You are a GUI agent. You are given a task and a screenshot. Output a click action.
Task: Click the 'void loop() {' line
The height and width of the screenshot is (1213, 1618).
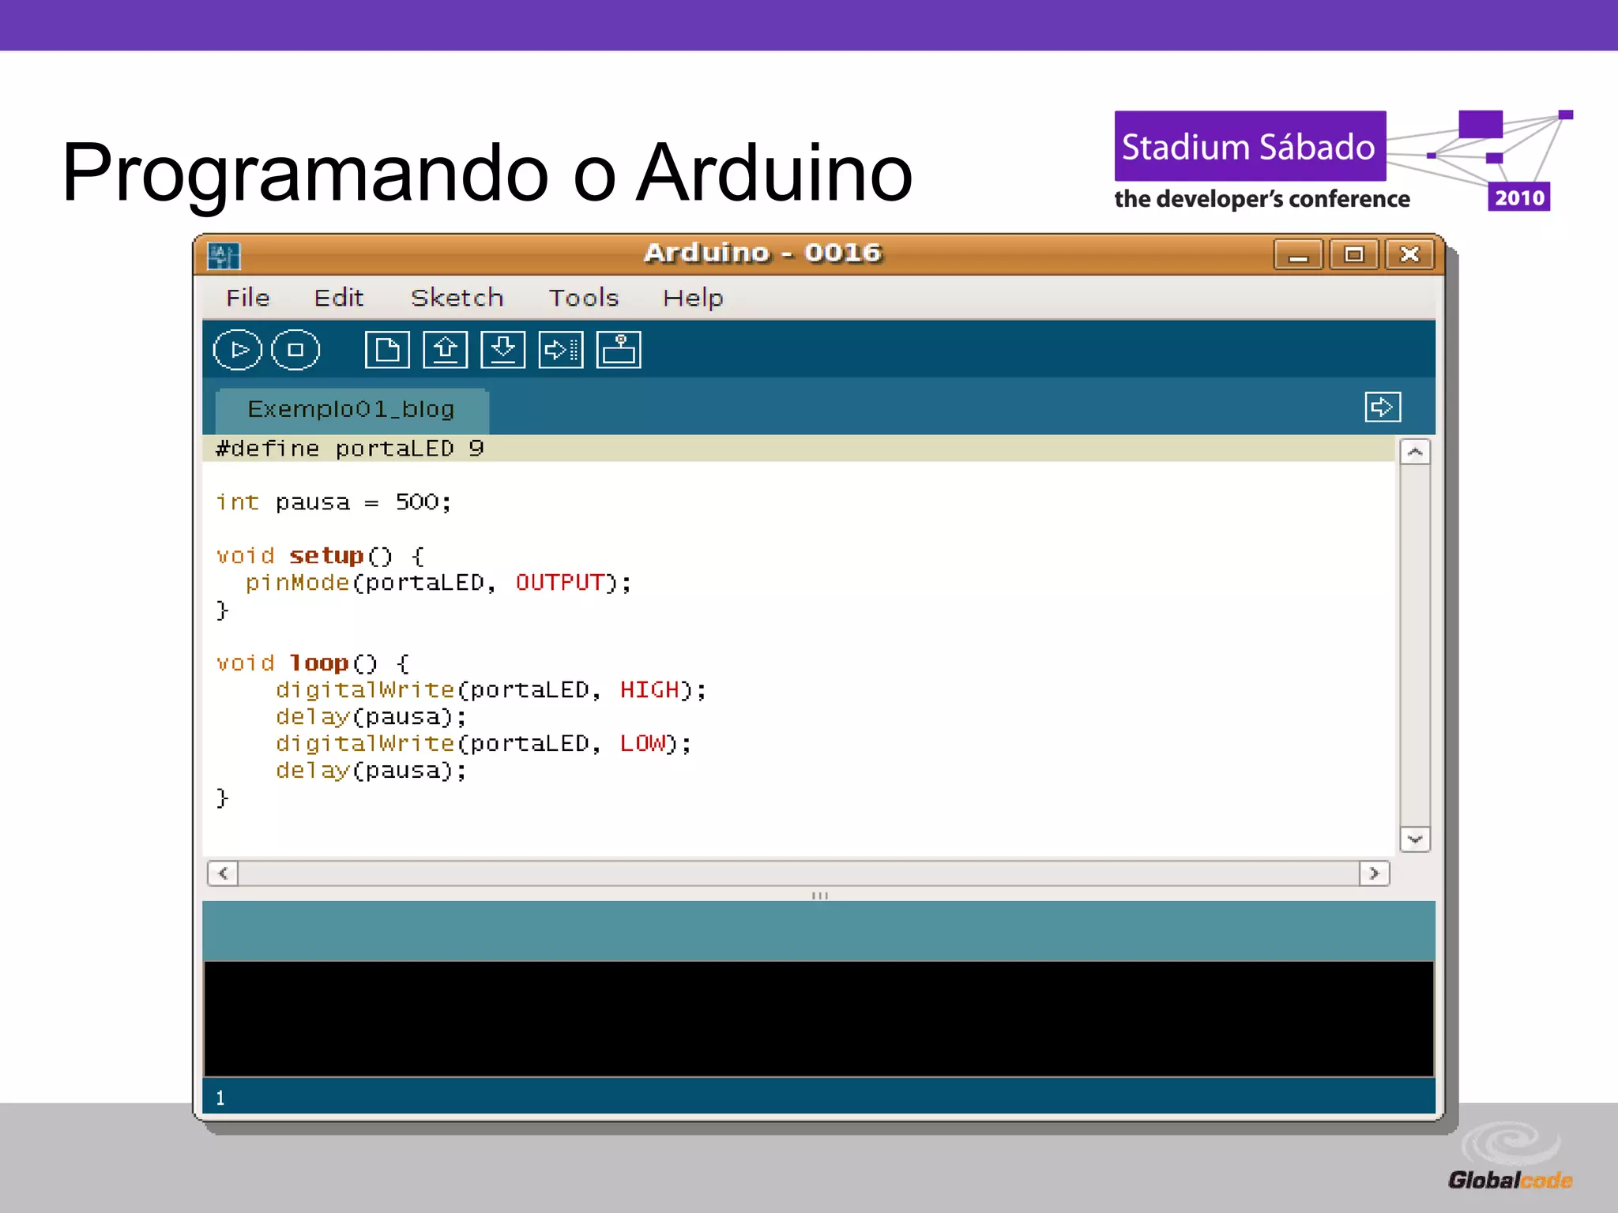coord(313,663)
